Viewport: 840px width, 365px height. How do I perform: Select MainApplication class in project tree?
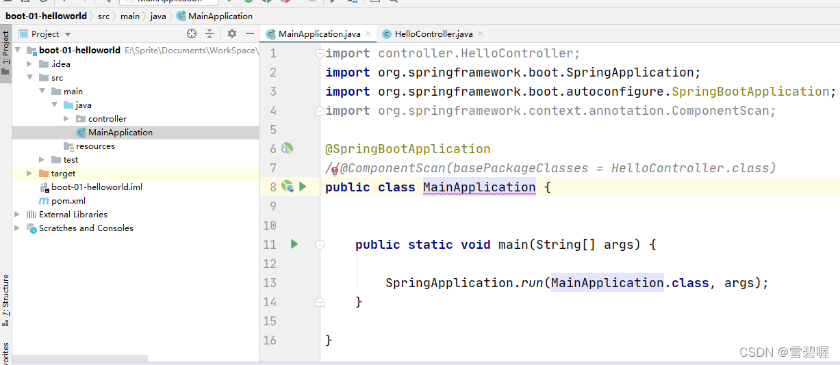[x=136, y=132]
